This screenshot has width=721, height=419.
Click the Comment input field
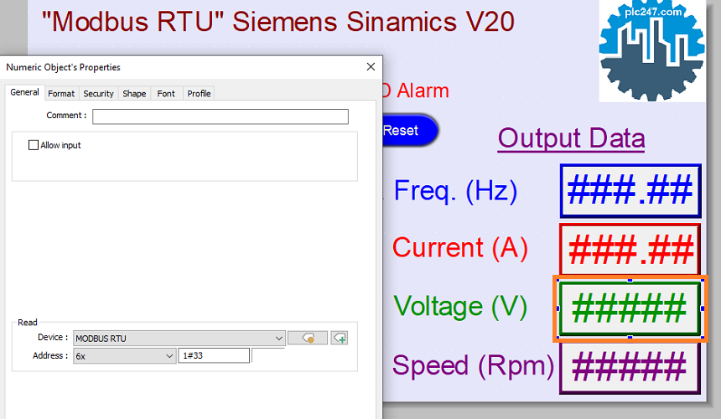pyautogui.click(x=220, y=116)
